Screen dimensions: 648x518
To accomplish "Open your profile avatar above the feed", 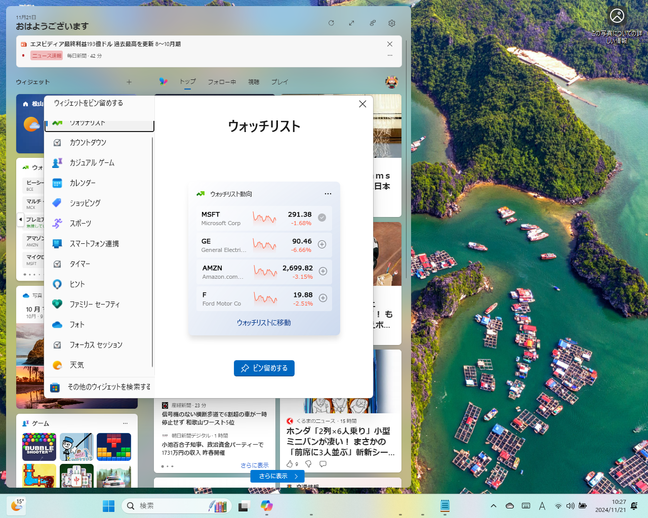I will tap(391, 82).
